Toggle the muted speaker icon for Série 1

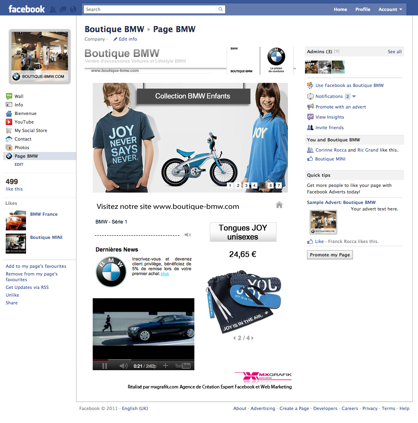click(188, 235)
